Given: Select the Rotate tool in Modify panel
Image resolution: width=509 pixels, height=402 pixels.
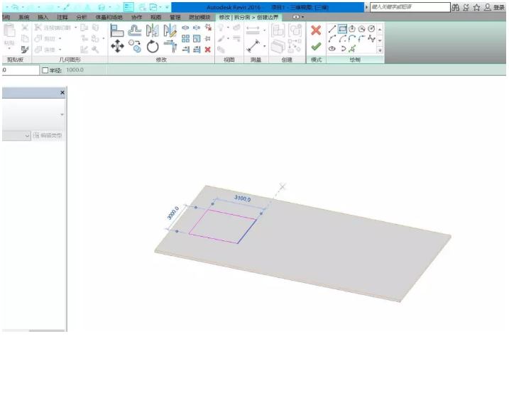Looking at the screenshot, I should 153,47.
